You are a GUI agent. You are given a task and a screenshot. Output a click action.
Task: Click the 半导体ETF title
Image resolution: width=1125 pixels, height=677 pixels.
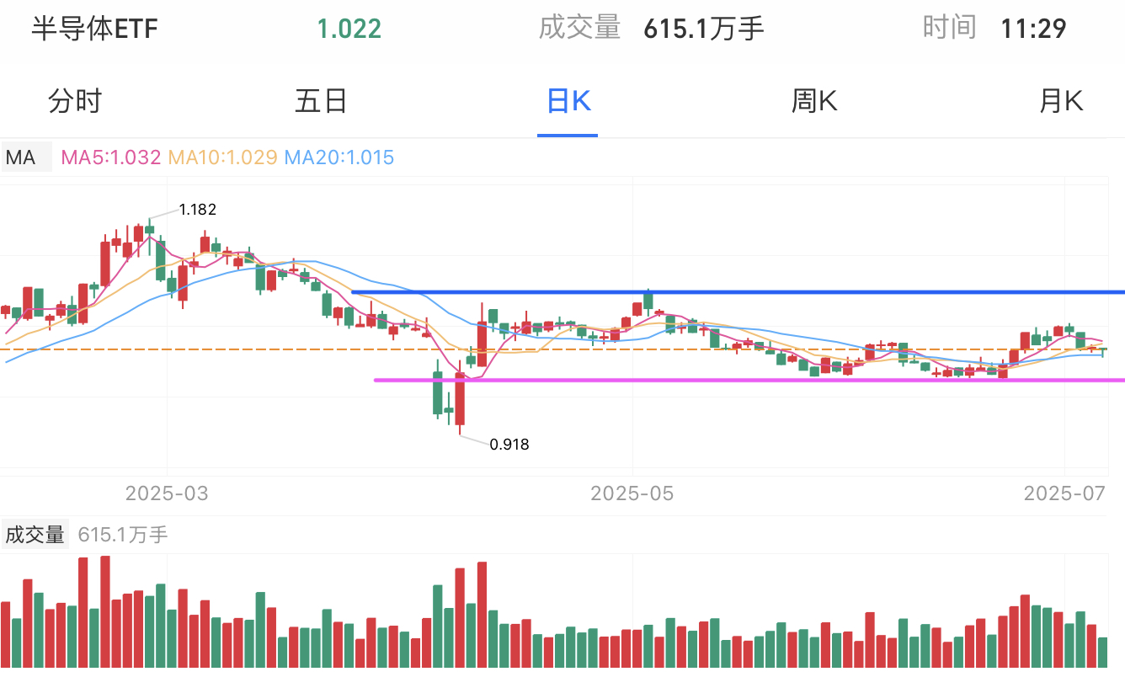click(94, 29)
